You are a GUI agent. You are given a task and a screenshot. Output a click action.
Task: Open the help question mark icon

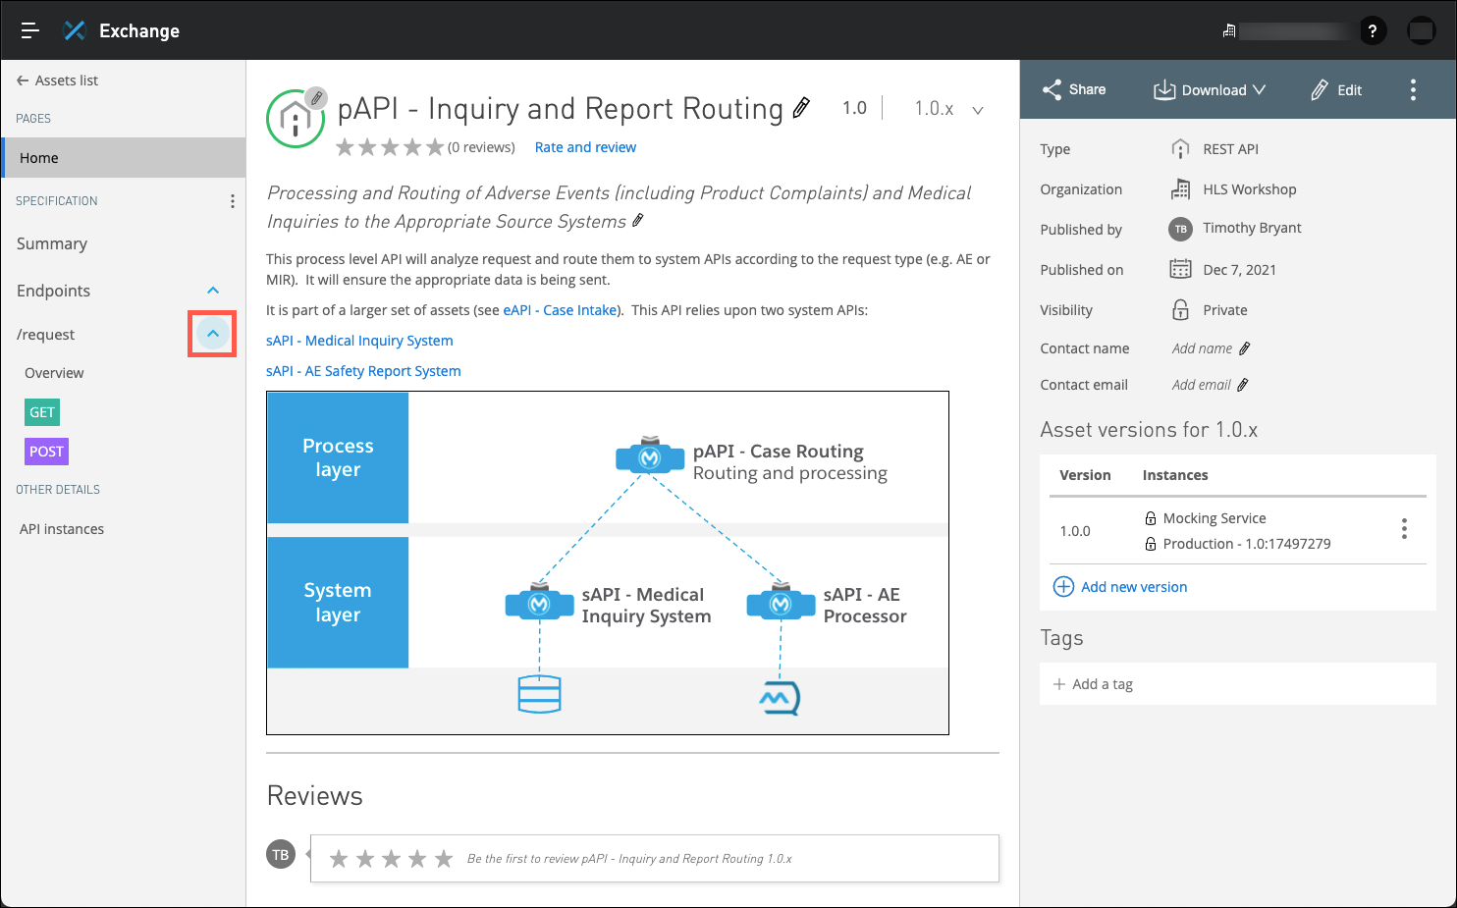(x=1373, y=30)
